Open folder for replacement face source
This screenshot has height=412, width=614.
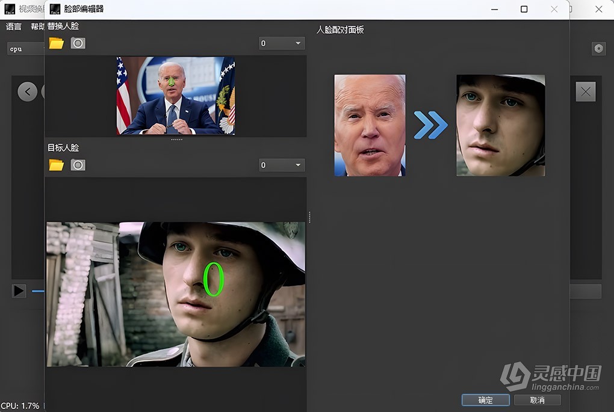click(57, 43)
